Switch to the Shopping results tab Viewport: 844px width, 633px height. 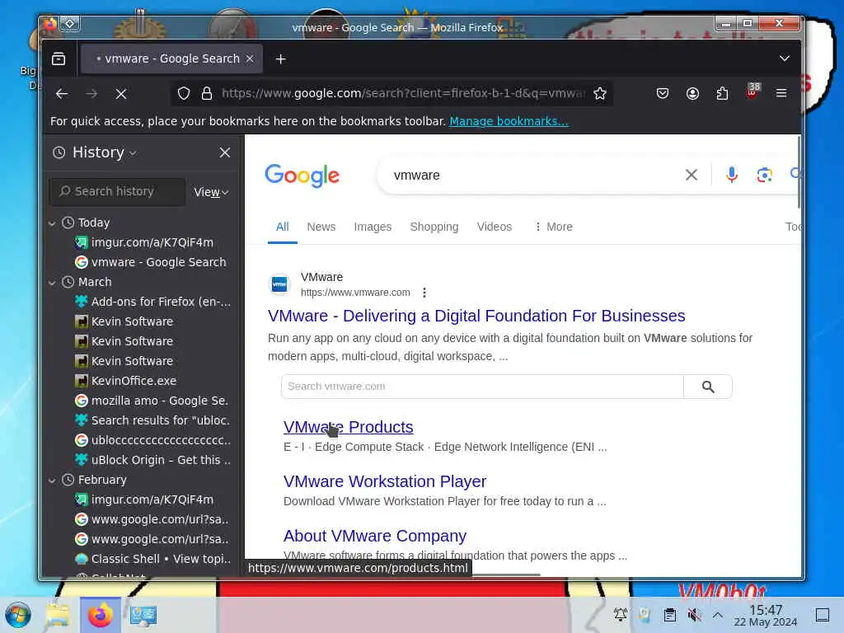point(434,227)
